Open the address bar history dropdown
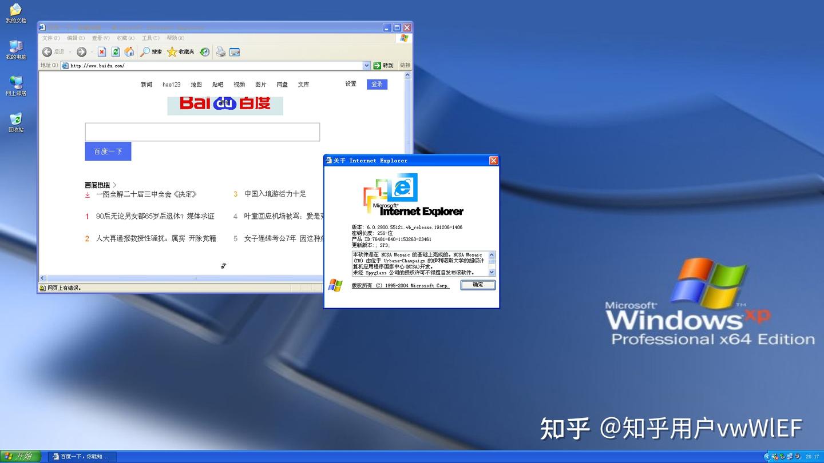824x463 pixels. click(x=367, y=65)
